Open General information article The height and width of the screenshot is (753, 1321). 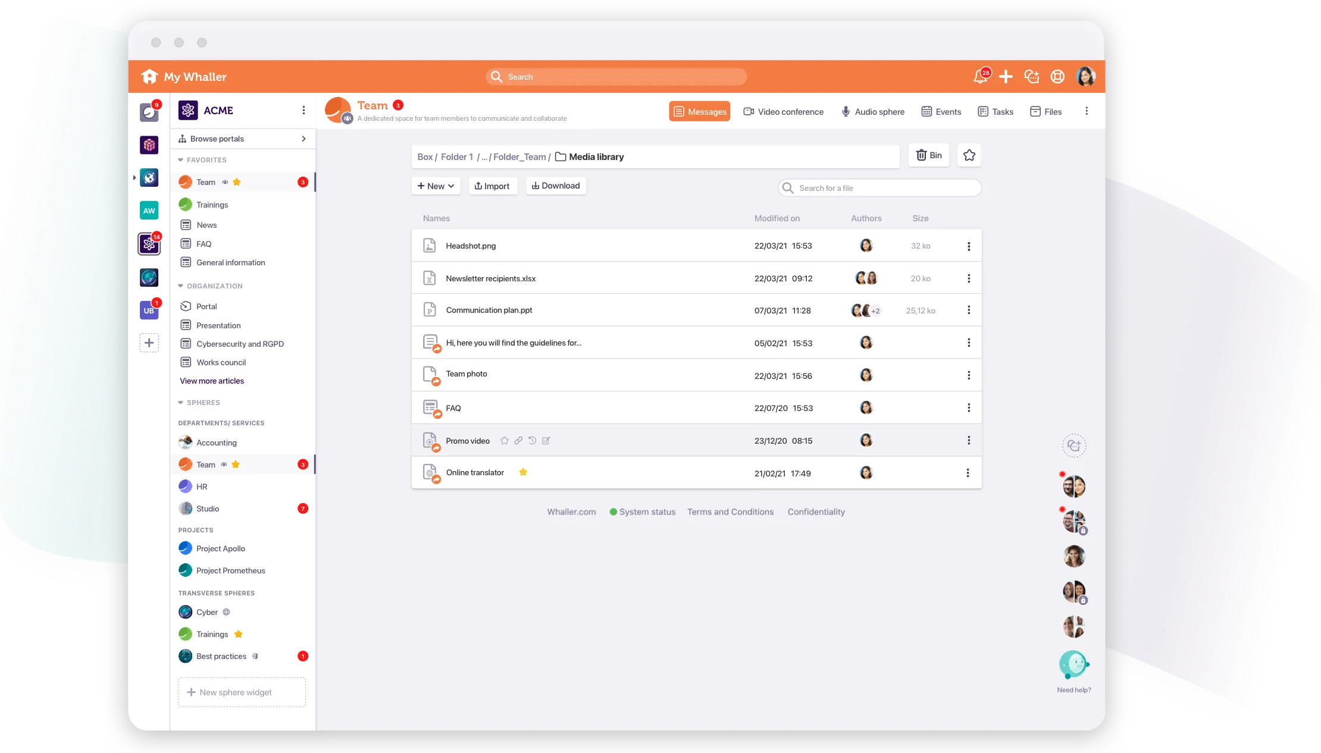tap(231, 263)
